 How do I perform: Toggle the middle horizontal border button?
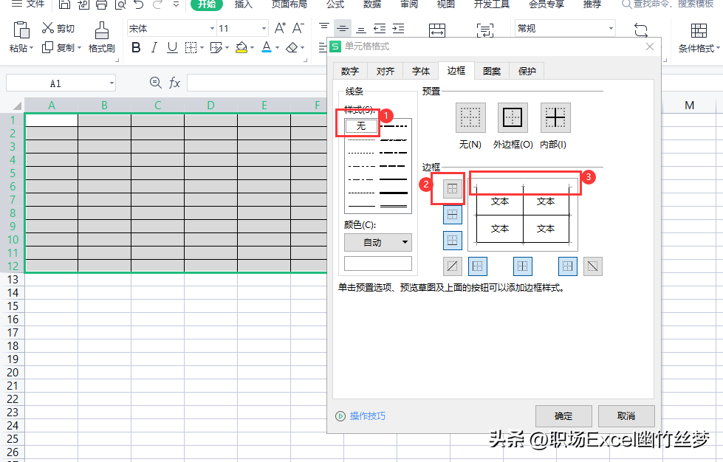point(453,215)
